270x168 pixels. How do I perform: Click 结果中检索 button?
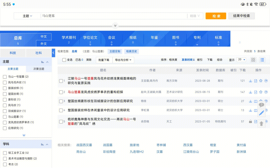[241, 16]
